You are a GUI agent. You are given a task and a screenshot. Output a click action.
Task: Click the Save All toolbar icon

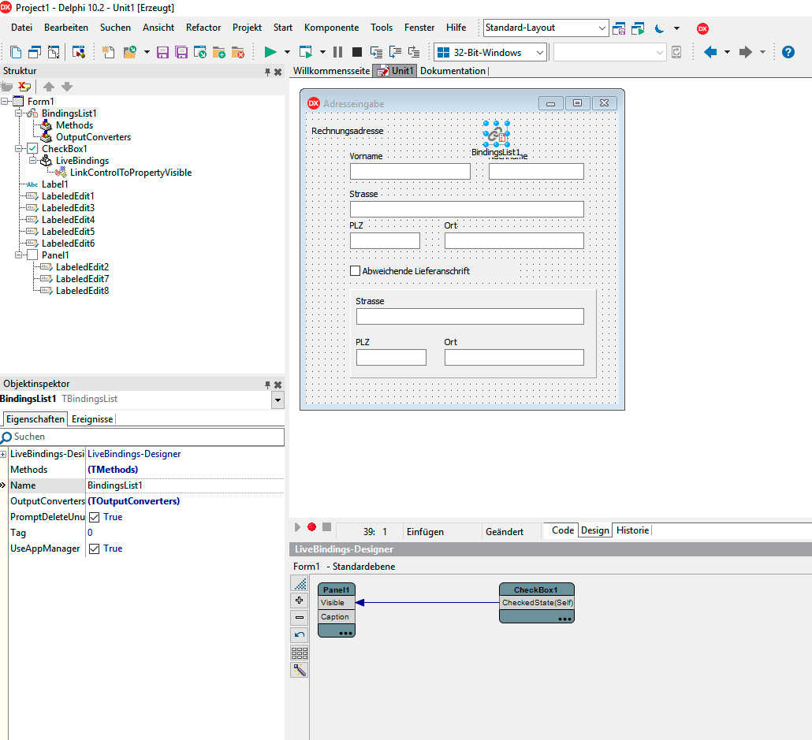coord(181,52)
